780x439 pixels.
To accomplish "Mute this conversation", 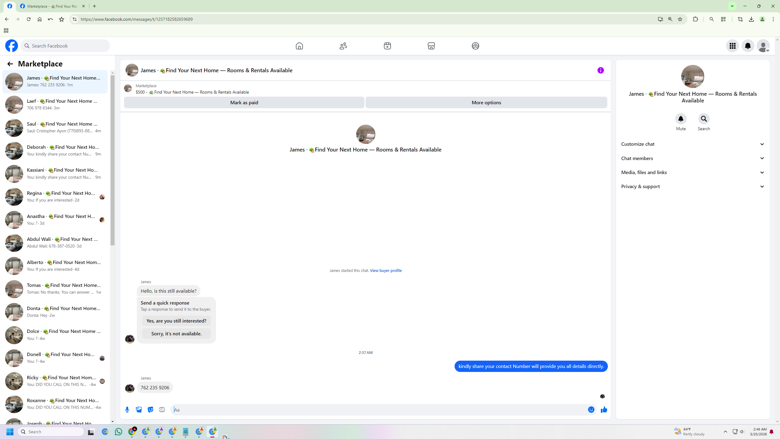I will 681,119.
